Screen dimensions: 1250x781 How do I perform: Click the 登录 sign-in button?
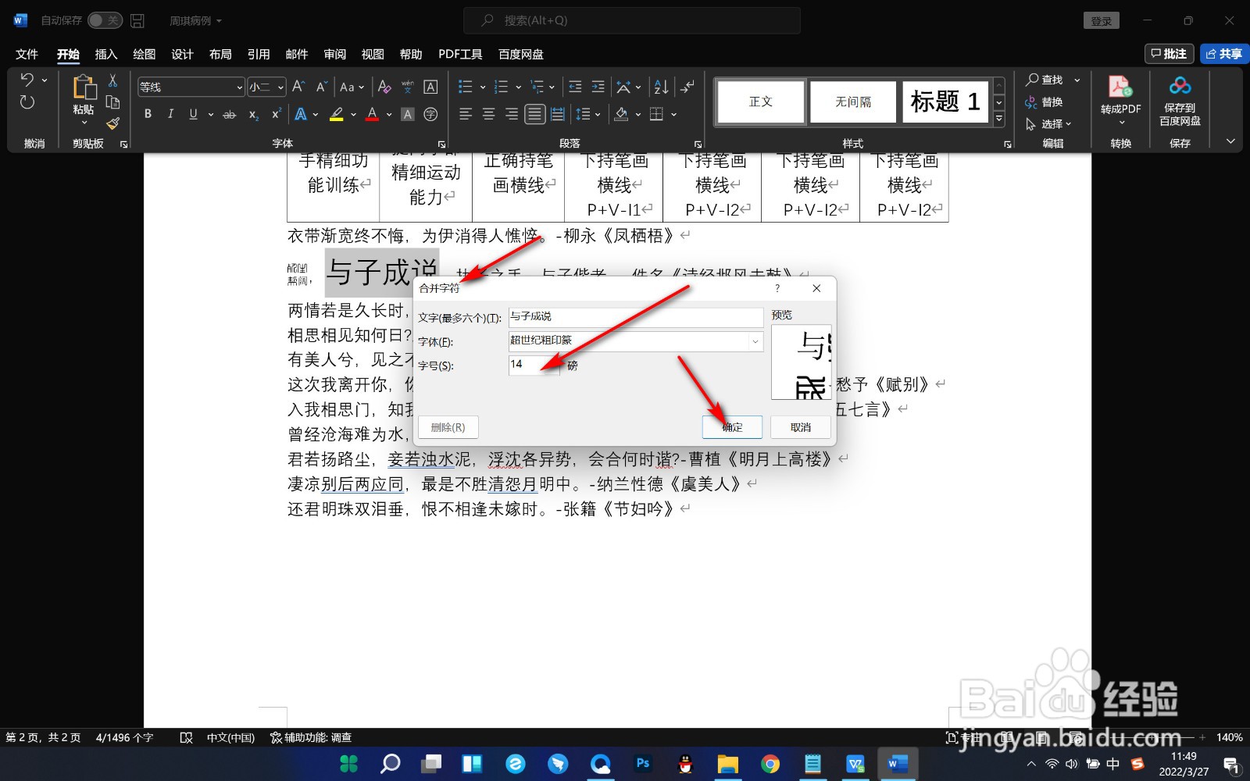tap(1102, 21)
